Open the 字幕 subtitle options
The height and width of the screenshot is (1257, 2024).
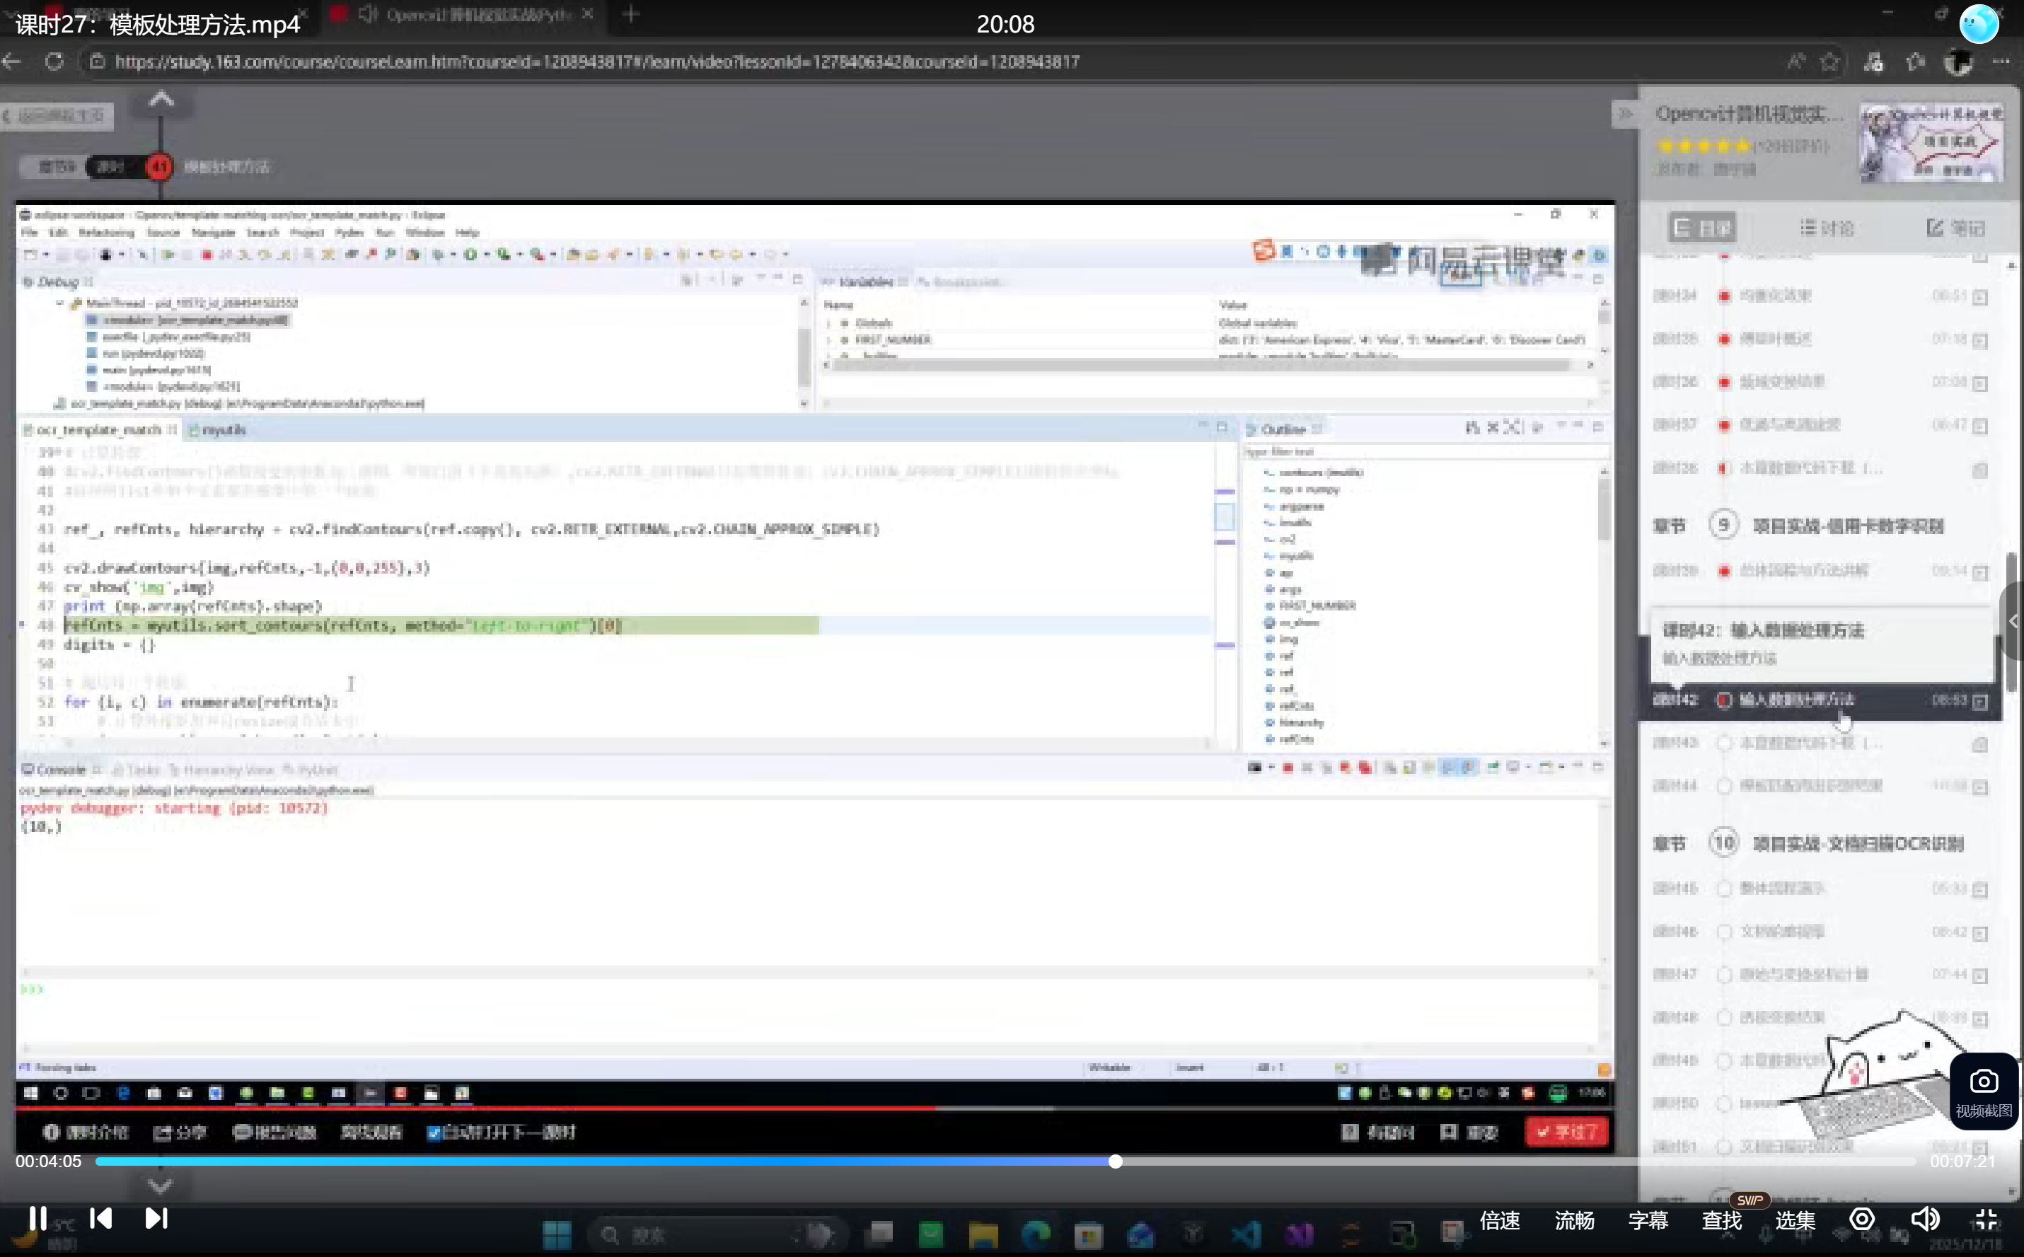pyautogui.click(x=1648, y=1220)
